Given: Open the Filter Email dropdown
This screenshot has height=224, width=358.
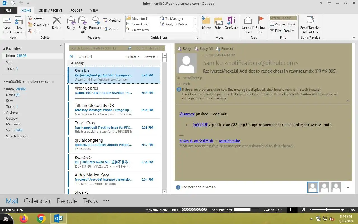Looking at the screenshot, I should [x=282, y=31].
